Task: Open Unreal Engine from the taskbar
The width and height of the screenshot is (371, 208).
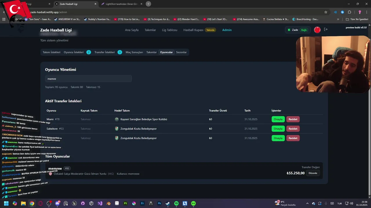Action: 74,203
